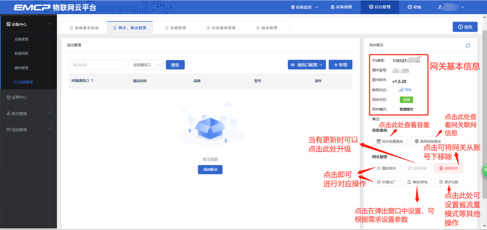This screenshot has width=487, height=230.
Task: Refresh the 网关概况 panel
Action: coord(468,45)
